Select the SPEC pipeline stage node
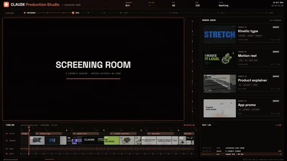 [73, 13]
